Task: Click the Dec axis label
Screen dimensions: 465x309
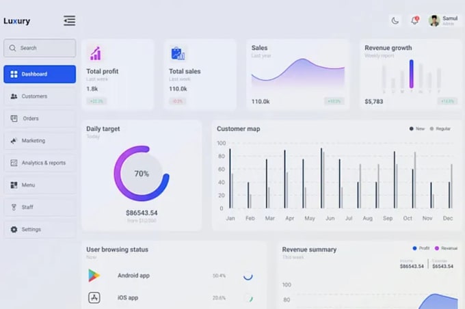Action: (x=448, y=218)
